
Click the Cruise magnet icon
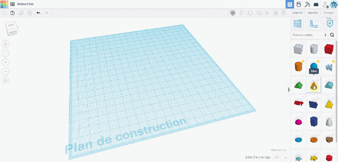[284, 13]
